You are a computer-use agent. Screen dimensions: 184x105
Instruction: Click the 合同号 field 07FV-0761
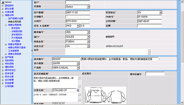78,21
